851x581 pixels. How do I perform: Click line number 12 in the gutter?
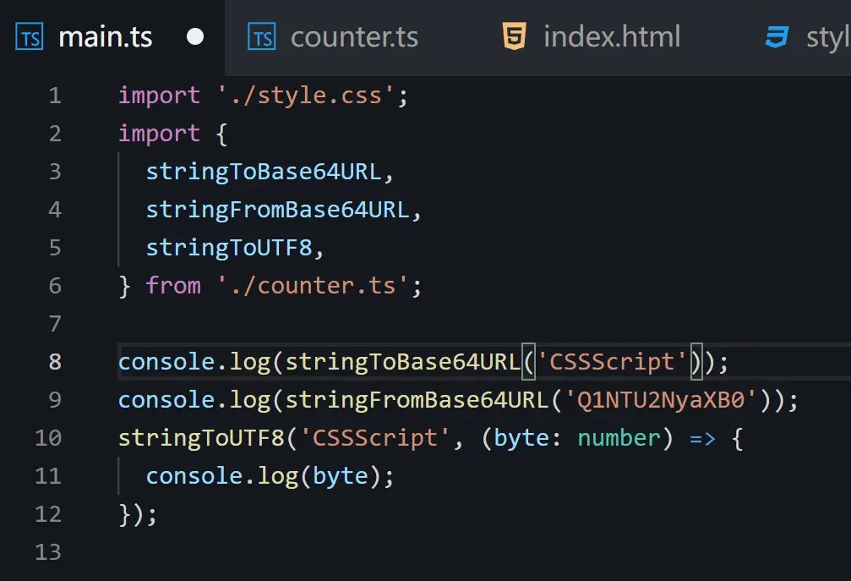(47, 513)
